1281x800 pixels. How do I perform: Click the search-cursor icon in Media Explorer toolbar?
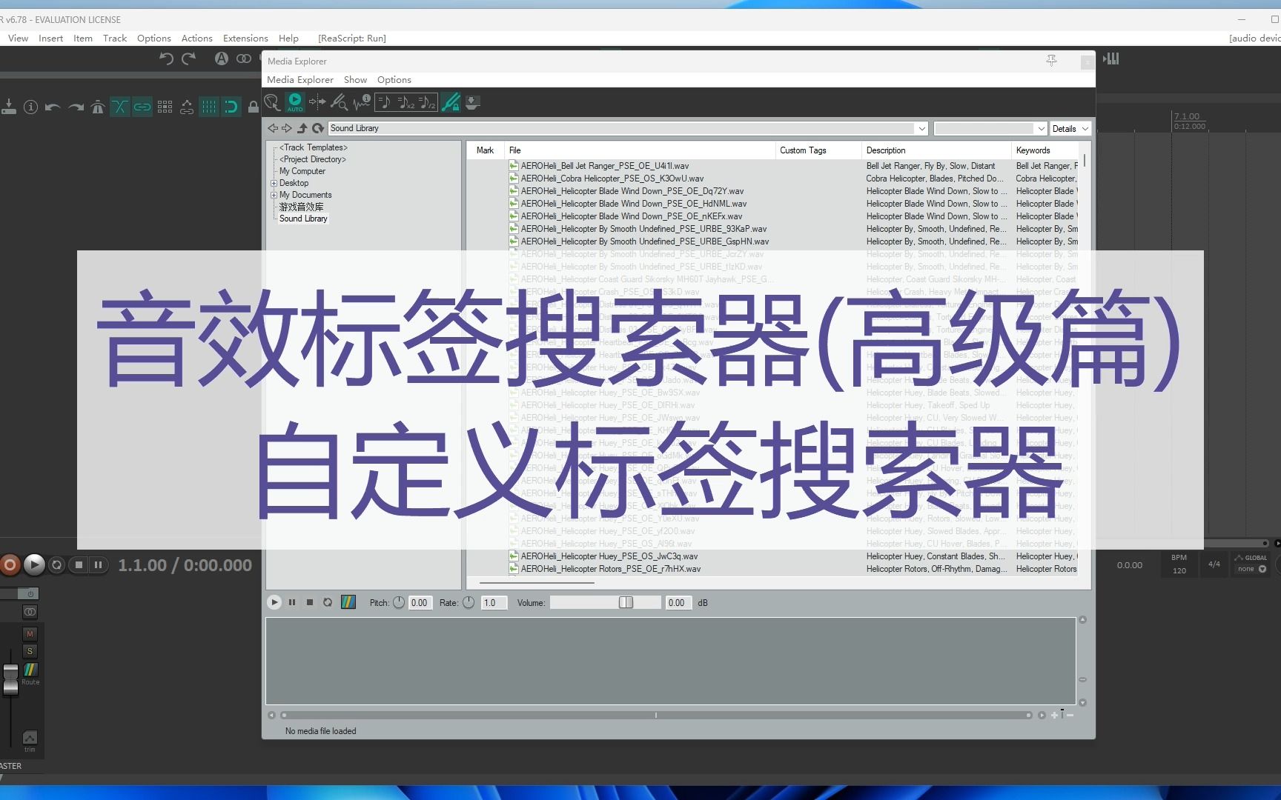tap(273, 102)
